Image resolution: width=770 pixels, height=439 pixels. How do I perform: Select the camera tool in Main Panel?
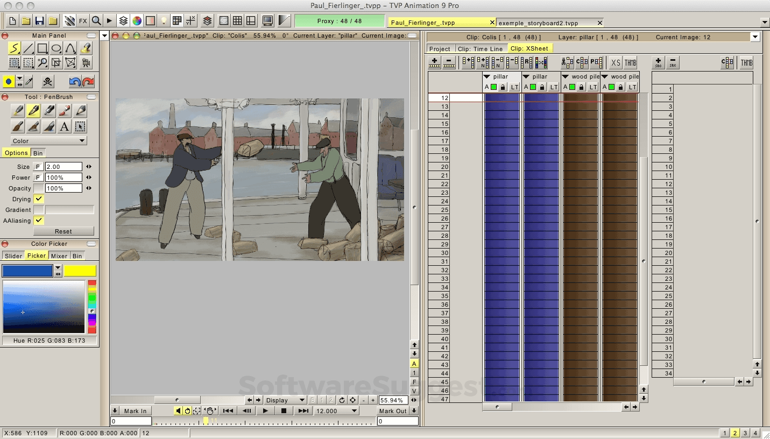(x=85, y=63)
